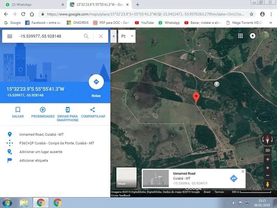Screen dimensions: 277x208
Task: Open the Pt language dropdown
Action: pos(127,36)
